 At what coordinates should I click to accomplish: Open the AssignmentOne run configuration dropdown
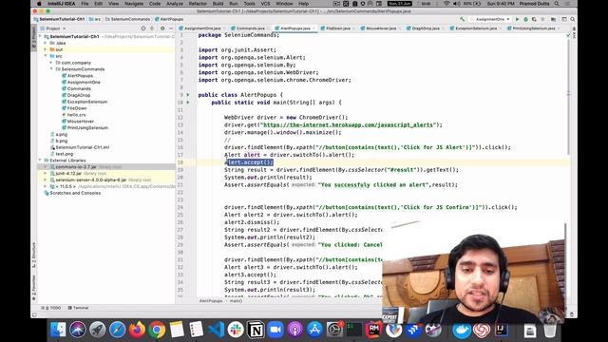[x=491, y=19]
